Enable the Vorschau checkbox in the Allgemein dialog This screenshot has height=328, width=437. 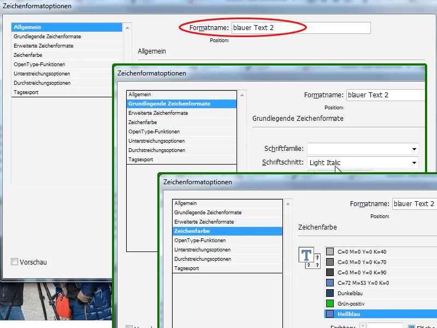(x=15, y=262)
